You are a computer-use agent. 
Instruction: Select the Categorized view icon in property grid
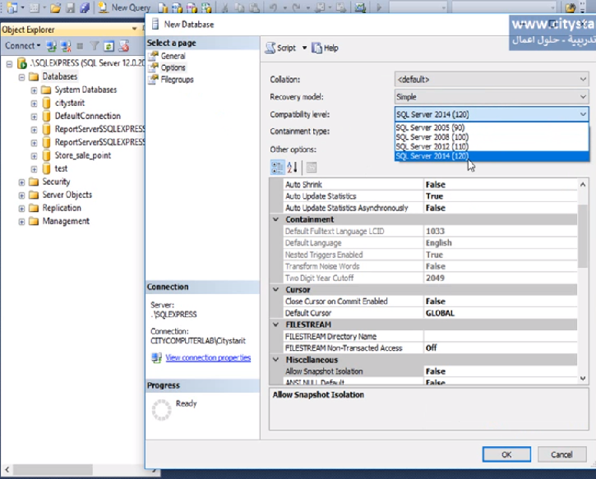278,167
